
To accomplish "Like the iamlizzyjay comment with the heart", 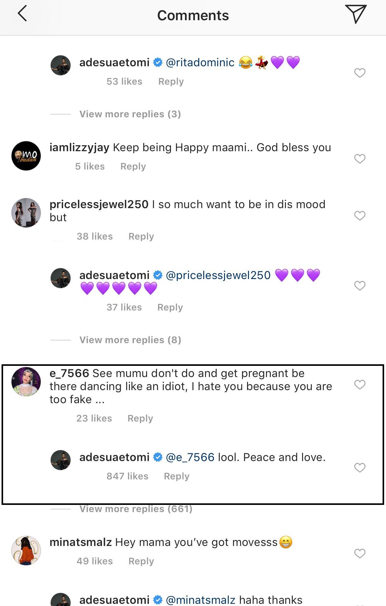I will click(x=360, y=159).
